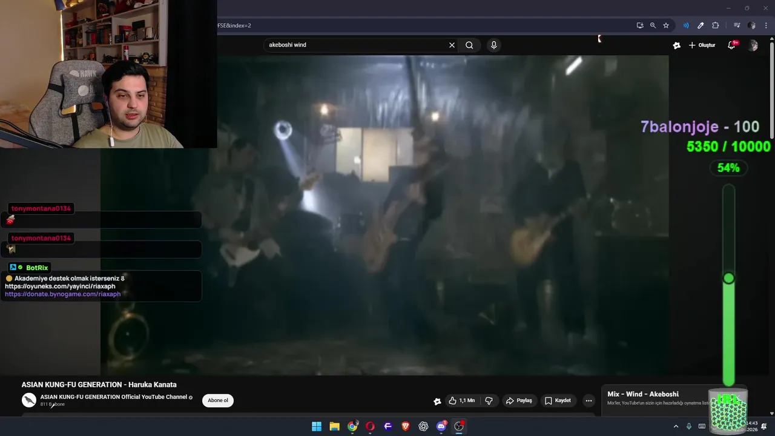The width and height of the screenshot is (775, 436).
Task: Click the install app icon in address bar
Action: click(640, 25)
